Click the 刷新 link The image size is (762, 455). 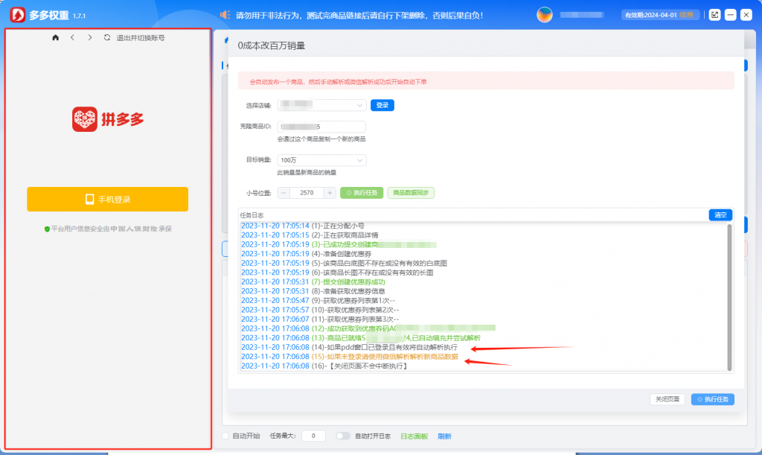pyautogui.click(x=444, y=436)
